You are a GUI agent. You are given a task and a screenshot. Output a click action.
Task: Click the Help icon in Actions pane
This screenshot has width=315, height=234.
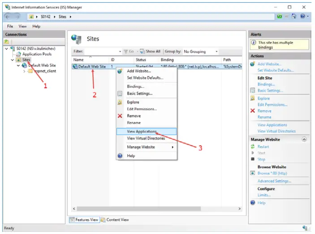click(x=253, y=203)
